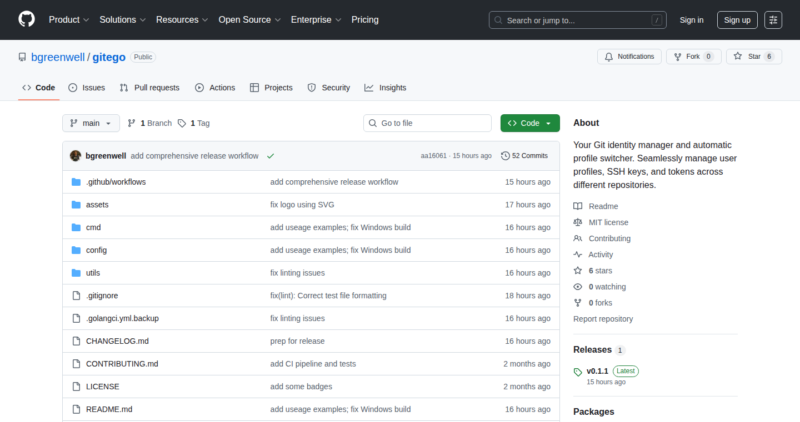Focus the Search or jump to field
The image size is (800, 422).
point(578,20)
